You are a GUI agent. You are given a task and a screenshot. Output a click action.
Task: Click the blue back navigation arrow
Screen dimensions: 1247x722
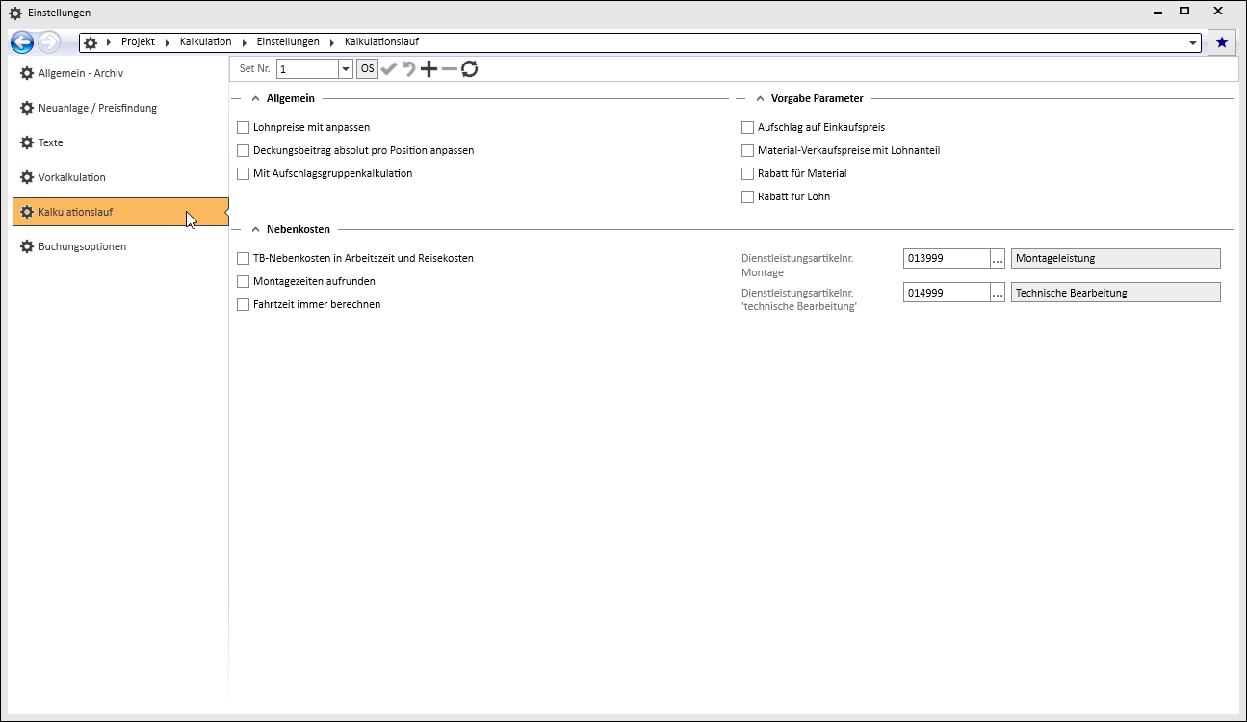tap(21, 42)
